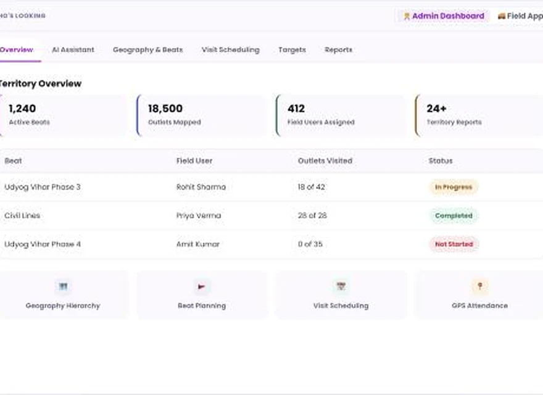543x395 pixels.
Task: Click the In Progress status badge
Action: [x=454, y=187]
